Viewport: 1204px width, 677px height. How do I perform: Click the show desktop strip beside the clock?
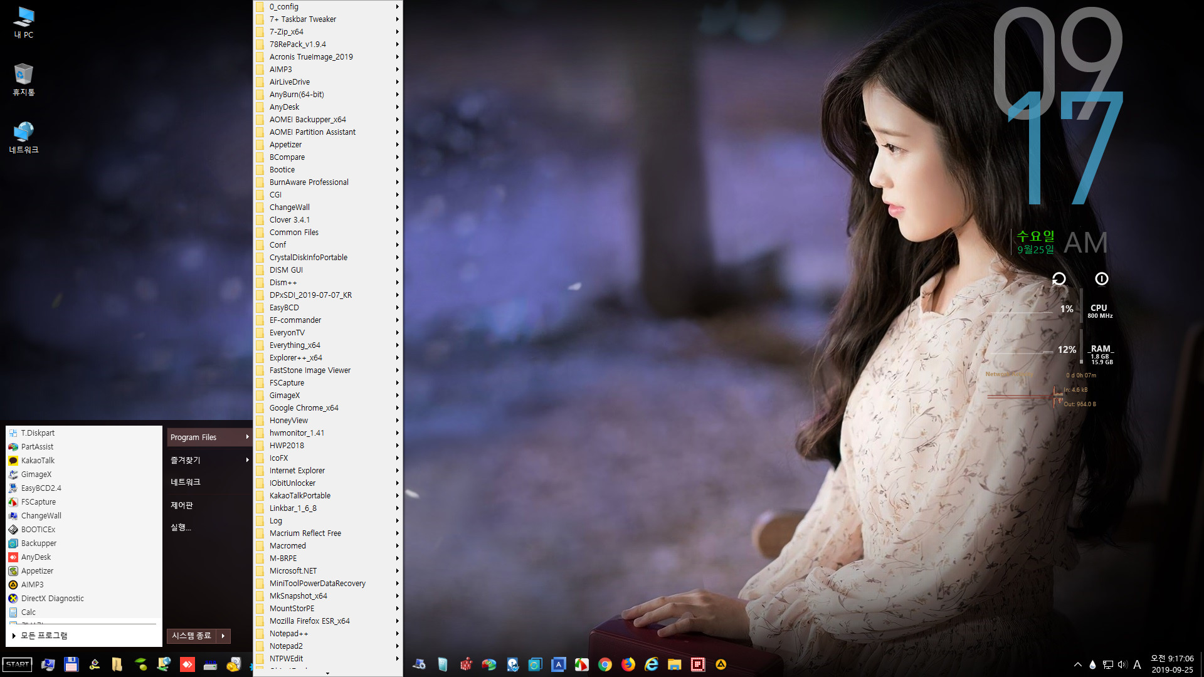[x=1201, y=664]
